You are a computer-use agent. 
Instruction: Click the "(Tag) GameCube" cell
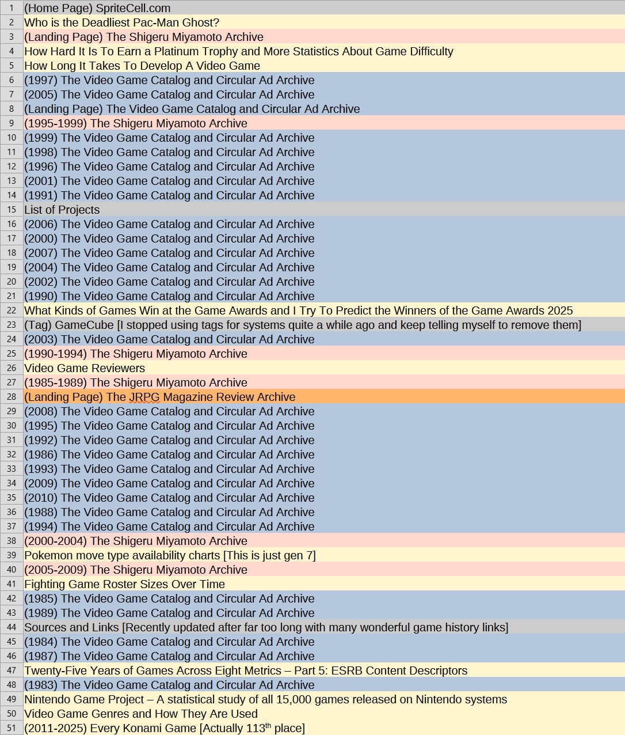(x=302, y=325)
